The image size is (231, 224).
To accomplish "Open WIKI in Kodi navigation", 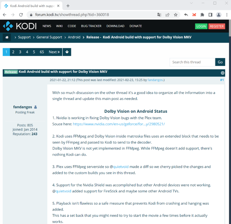I will click(59, 26).
